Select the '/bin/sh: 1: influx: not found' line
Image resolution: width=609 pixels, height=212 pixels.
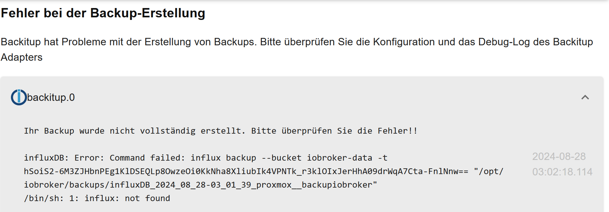tap(97, 199)
